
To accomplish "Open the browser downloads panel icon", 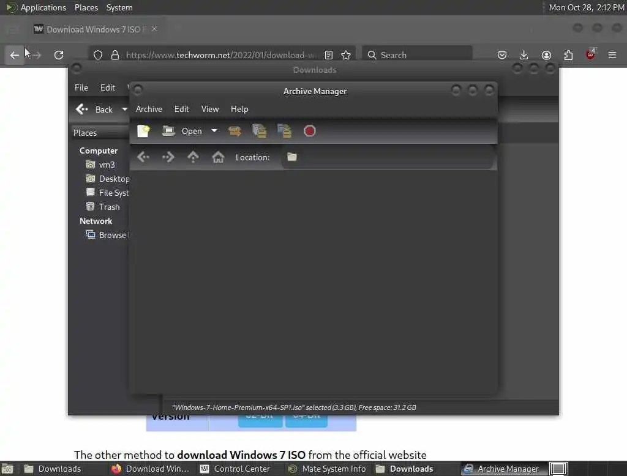I will click(x=524, y=54).
